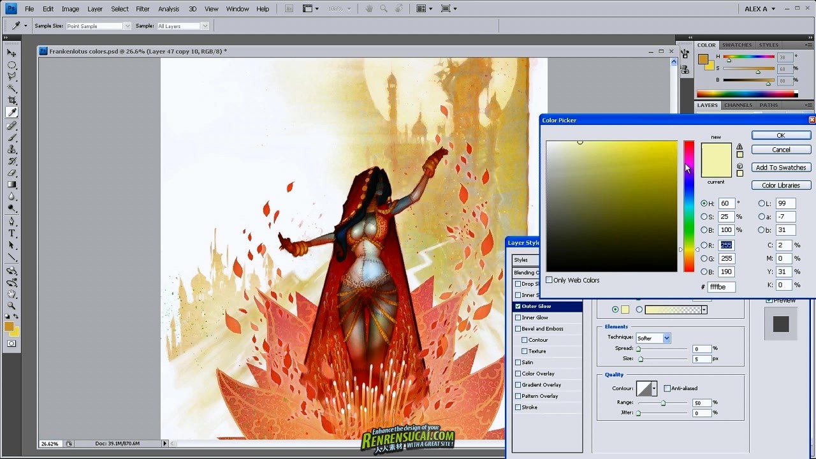Select the Lasso tool
Image resolution: width=816 pixels, height=459 pixels.
click(x=11, y=76)
